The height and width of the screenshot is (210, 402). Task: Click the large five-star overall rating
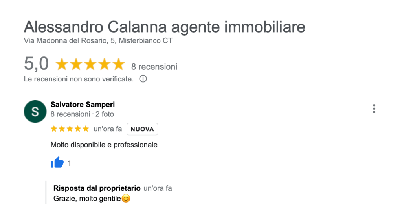90,65
